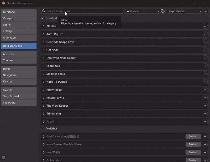Open the Editing preferences tab
This screenshot has height=162, width=210.
tap(19, 31)
